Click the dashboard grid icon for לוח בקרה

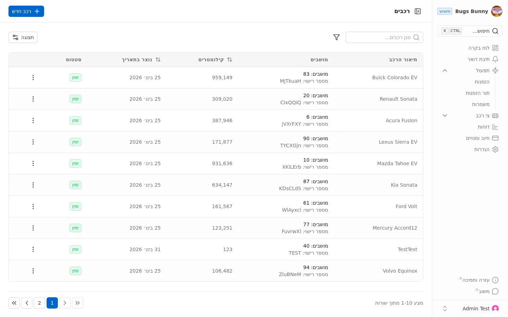pyautogui.click(x=495, y=48)
